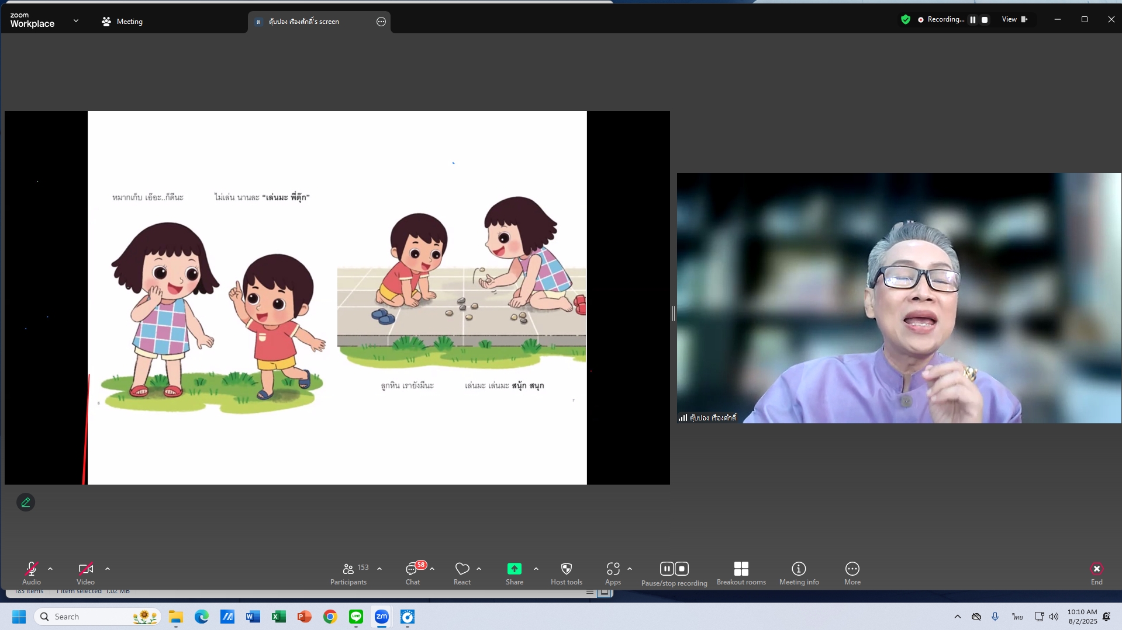Click the annotation pencil icon
Screen dimensions: 1122x630
click(x=26, y=502)
